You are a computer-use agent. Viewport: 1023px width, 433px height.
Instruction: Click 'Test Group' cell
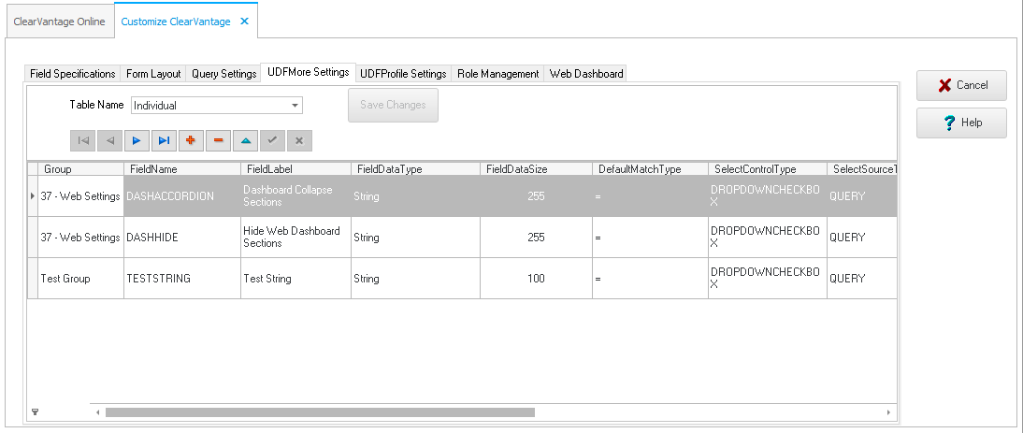pyautogui.click(x=81, y=279)
